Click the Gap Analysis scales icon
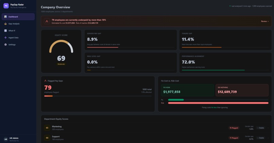 (5, 24)
